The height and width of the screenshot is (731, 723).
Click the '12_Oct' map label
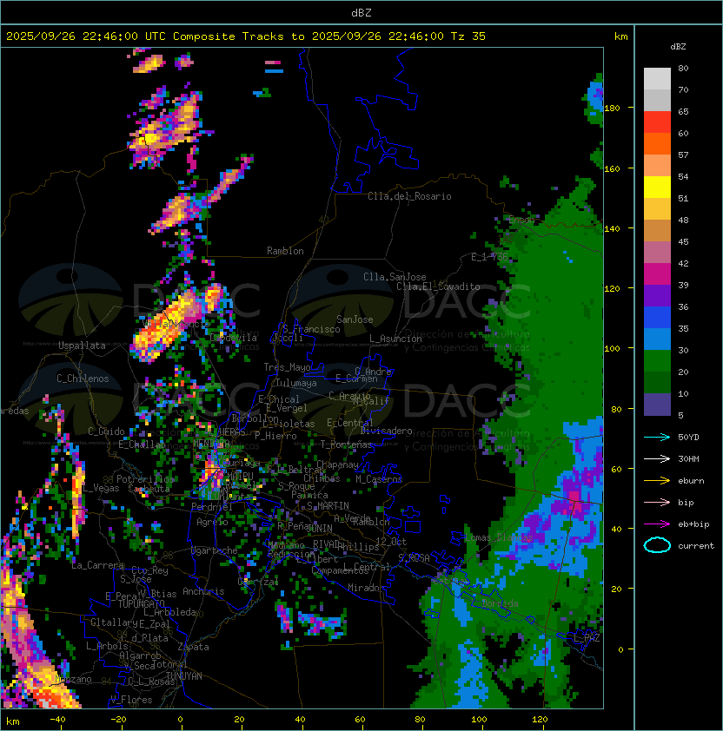click(x=391, y=542)
